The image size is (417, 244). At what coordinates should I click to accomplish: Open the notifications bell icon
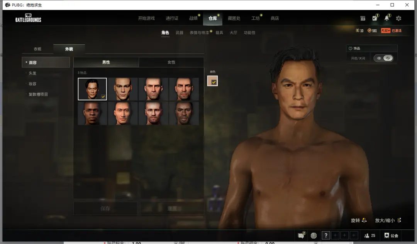coord(386,18)
